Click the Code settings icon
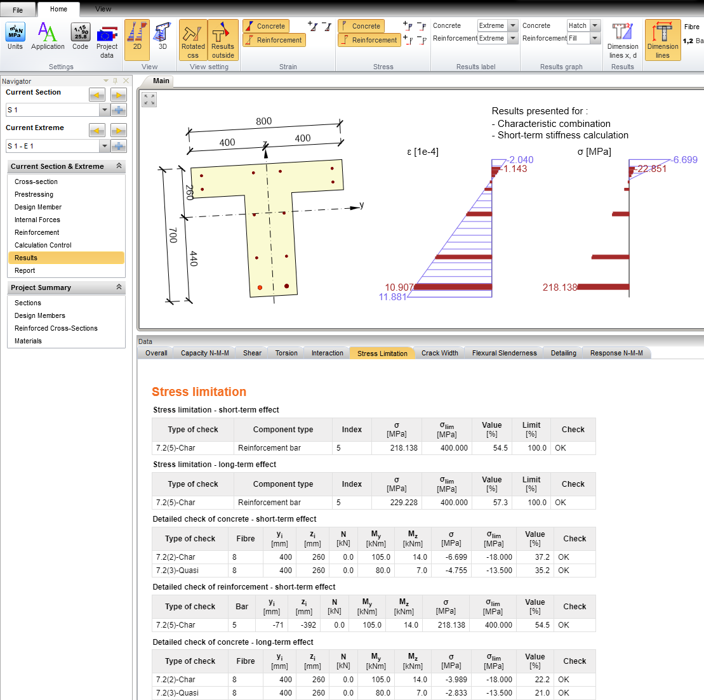 80,37
